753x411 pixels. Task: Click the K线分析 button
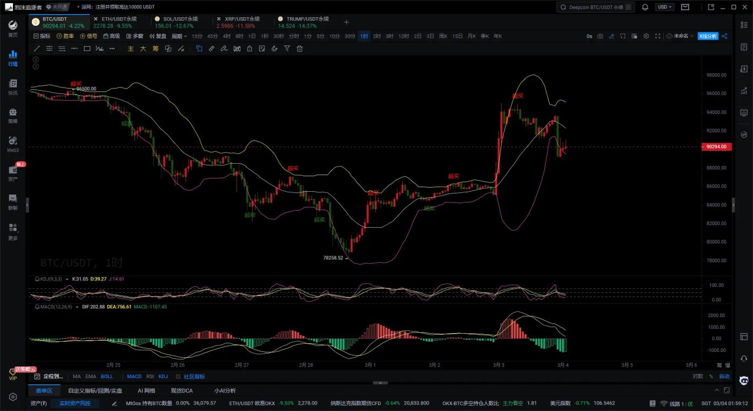tap(707, 36)
